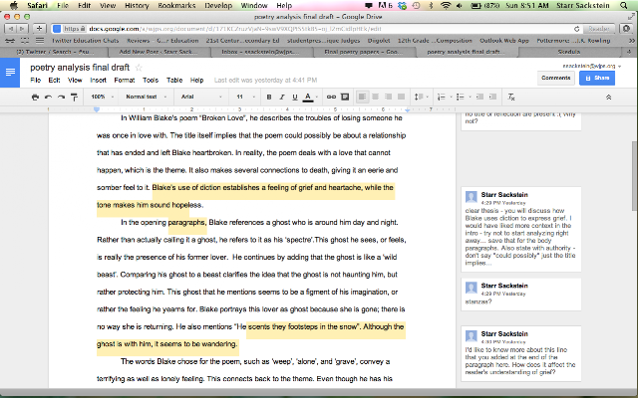Open the Outlook Web App bookmark
638x398 pixels.
[504, 40]
